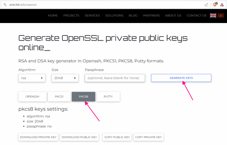This screenshot has height=145, width=227.
Task: Click the 'algorithm: rsa' settings line
Action: pos(38,116)
